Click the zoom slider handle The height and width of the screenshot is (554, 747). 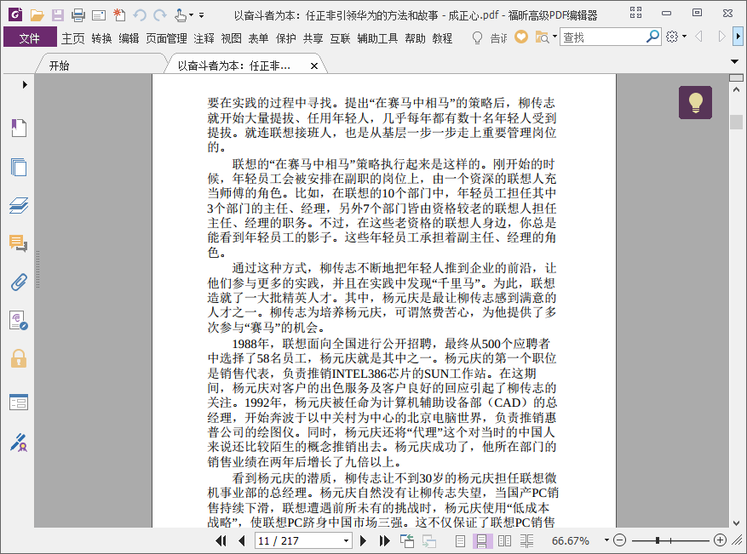(x=658, y=540)
